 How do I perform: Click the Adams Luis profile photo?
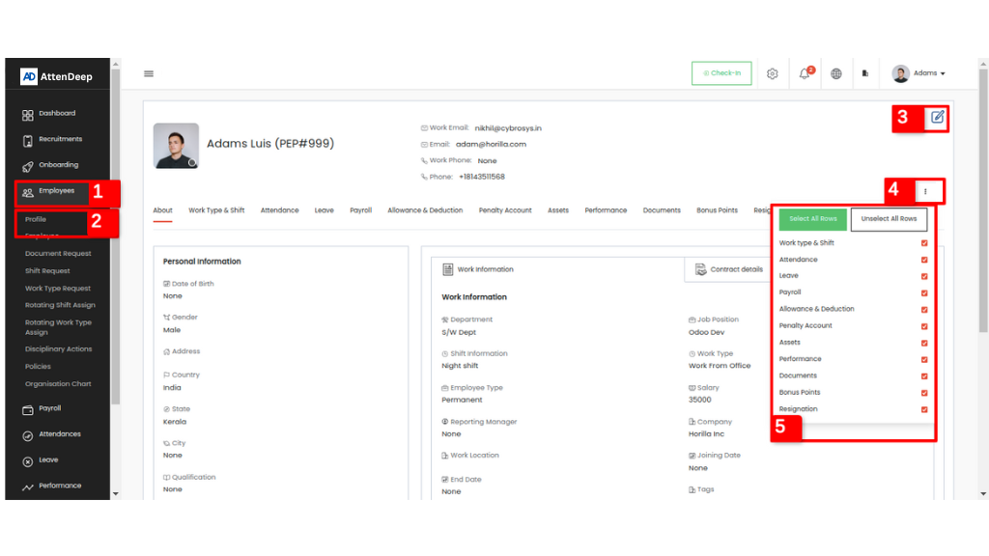tap(176, 146)
